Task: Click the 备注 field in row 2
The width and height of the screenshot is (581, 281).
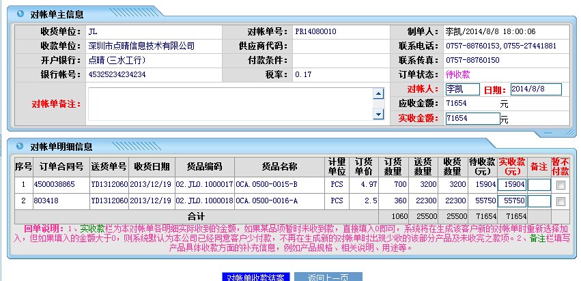Action: [x=539, y=201]
